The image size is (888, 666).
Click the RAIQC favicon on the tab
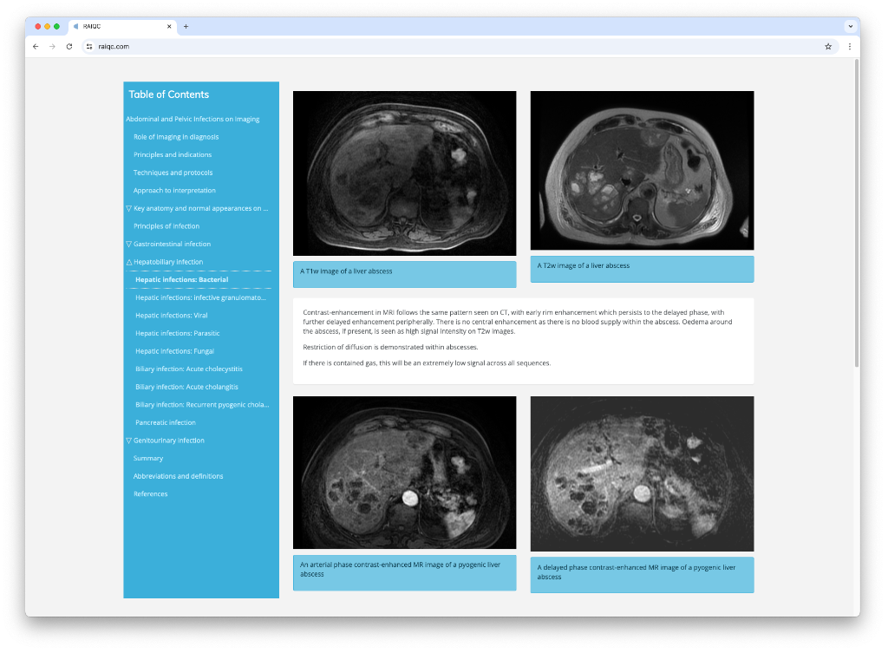point(75,26)
